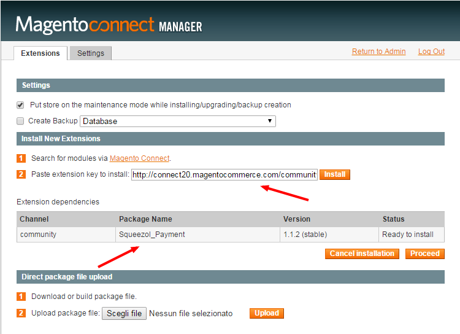Viewport: 460px width, 334px height.
Task: Enable the Create Backup checkbox
Action: tap(20, 121)
